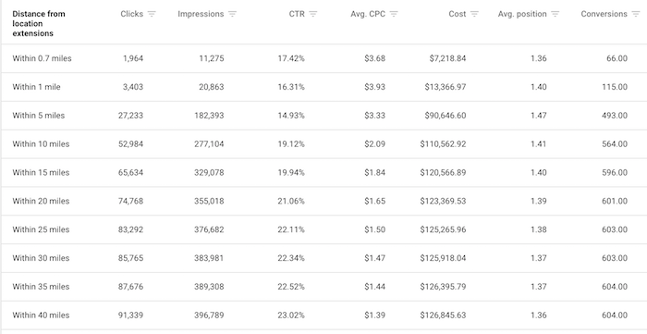The width and height of the screenshot is (647, 334).
Task: Open the filter icon beside Impressions header
Action: click(x=232, y=14)
